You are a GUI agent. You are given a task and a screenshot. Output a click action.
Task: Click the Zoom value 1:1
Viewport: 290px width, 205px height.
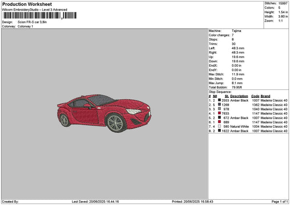coord(280,21)
